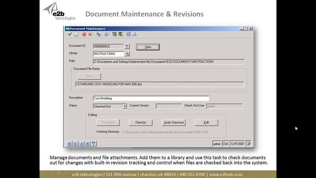
Task: Click the Working Directory path text
Action: tap(165, 132)
